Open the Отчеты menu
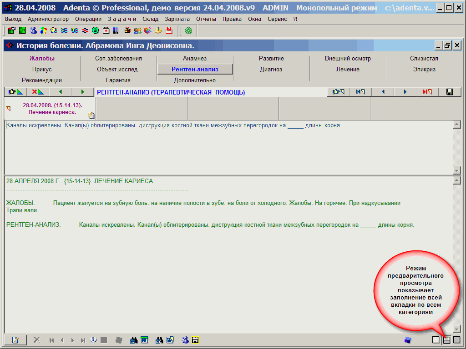The image size is (466, 349). tap(206, 19)
